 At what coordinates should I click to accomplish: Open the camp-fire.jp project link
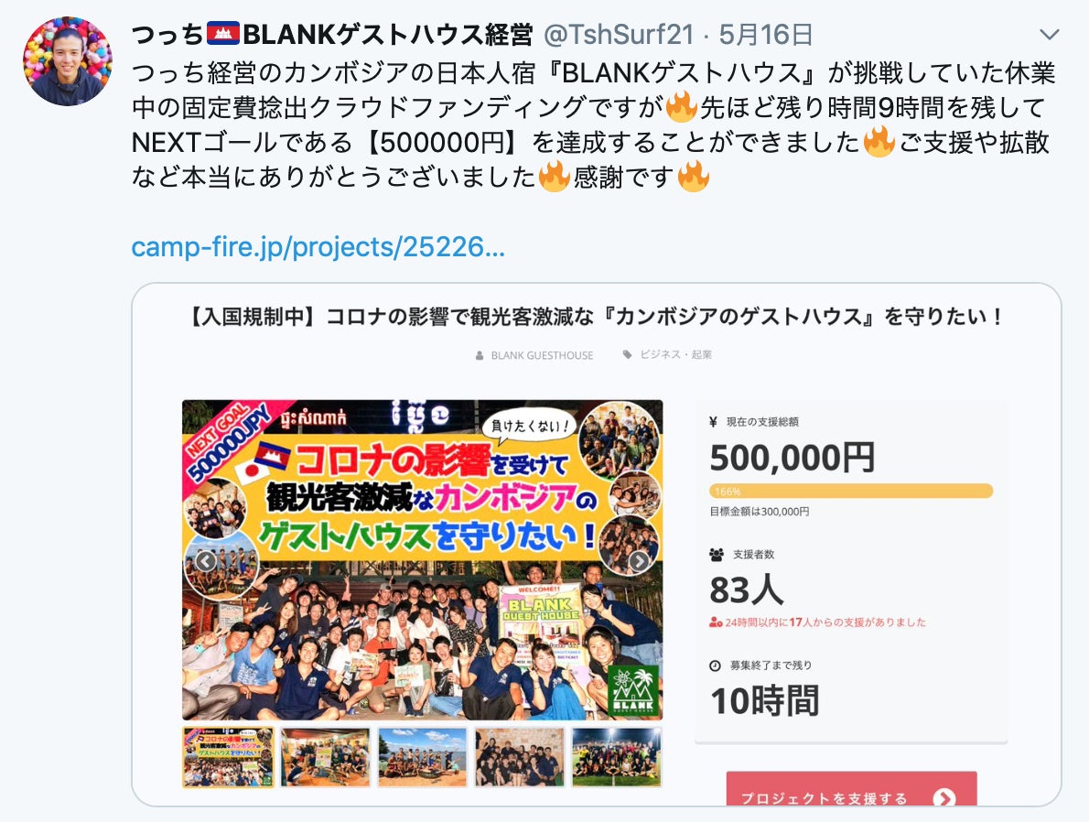[318, 246]
